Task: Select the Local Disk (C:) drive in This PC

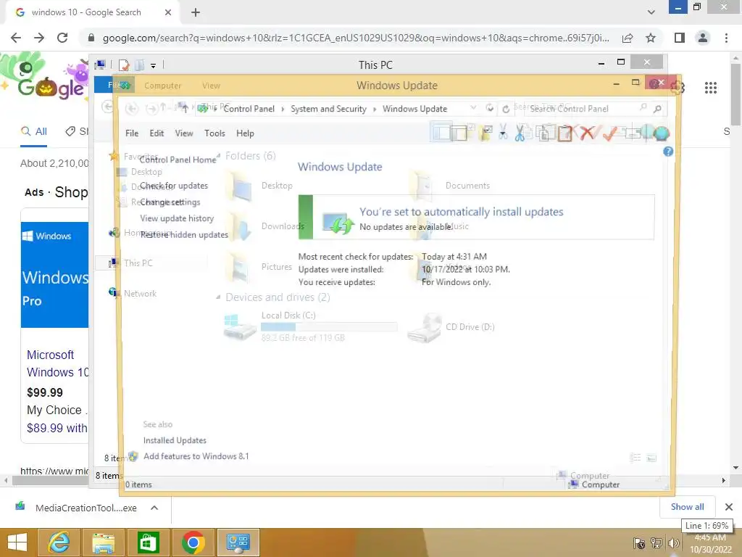Action: tap(310, 327)
